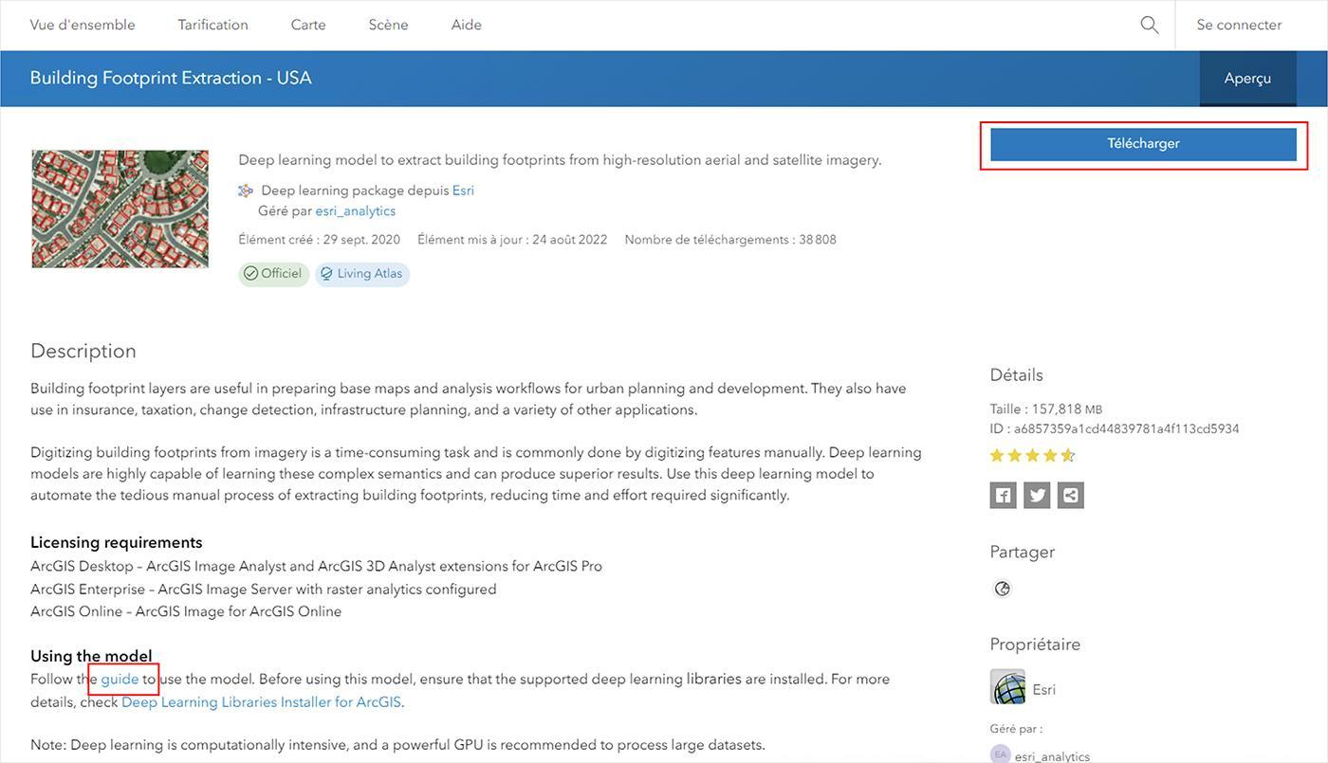Open Deep Learning Libraries Installer link
The image size is (1328, 763).
(x=261, y=702)
